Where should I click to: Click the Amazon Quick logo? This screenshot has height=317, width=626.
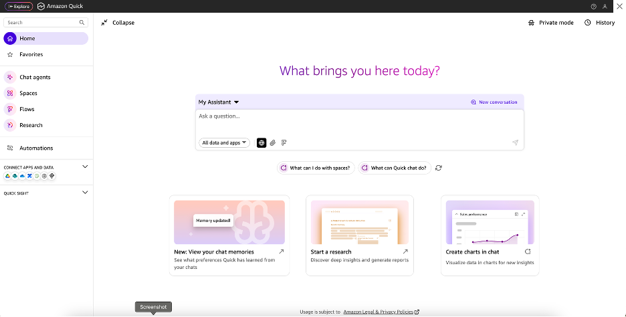pos(60,7)
